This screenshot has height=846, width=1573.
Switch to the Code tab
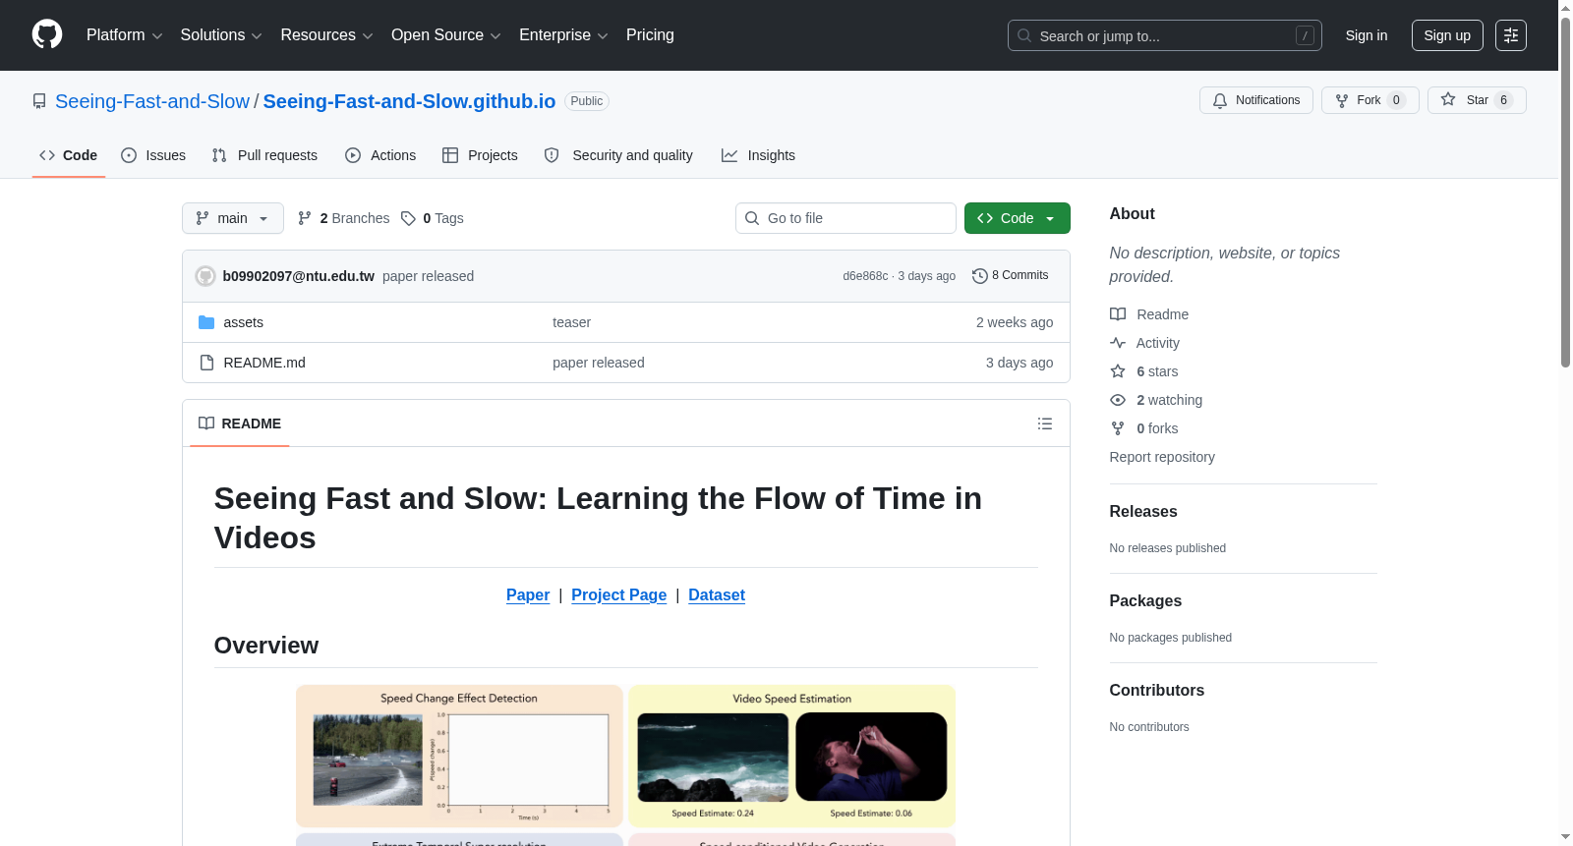click(x=68, y=155)
